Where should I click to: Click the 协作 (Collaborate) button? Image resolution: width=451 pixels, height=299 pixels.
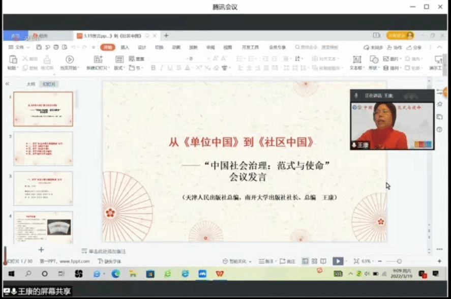[395, 47]
